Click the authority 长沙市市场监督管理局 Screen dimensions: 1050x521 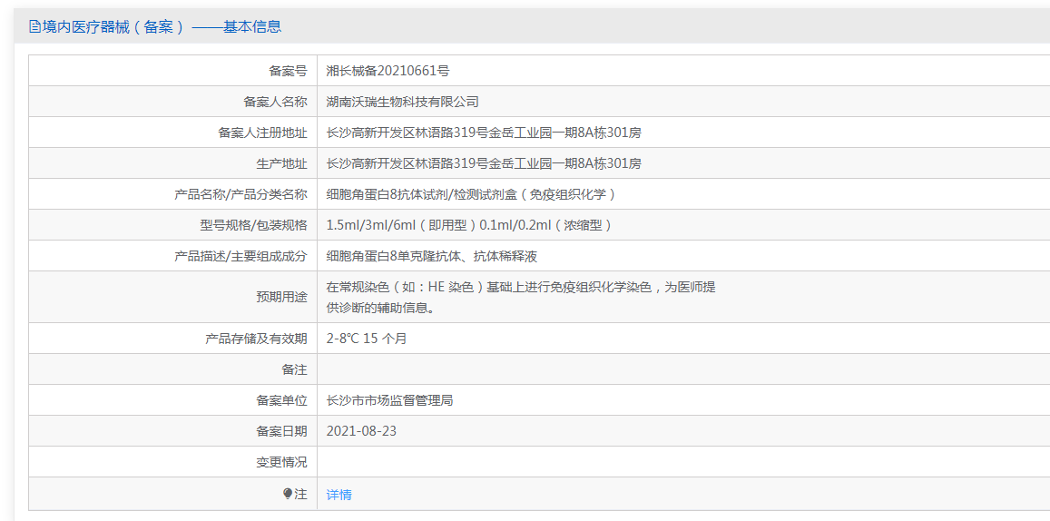coord(389,401)
